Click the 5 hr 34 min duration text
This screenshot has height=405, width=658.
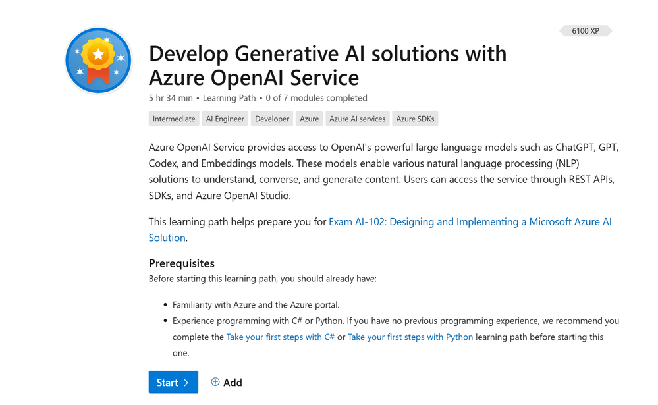point(171,98)
